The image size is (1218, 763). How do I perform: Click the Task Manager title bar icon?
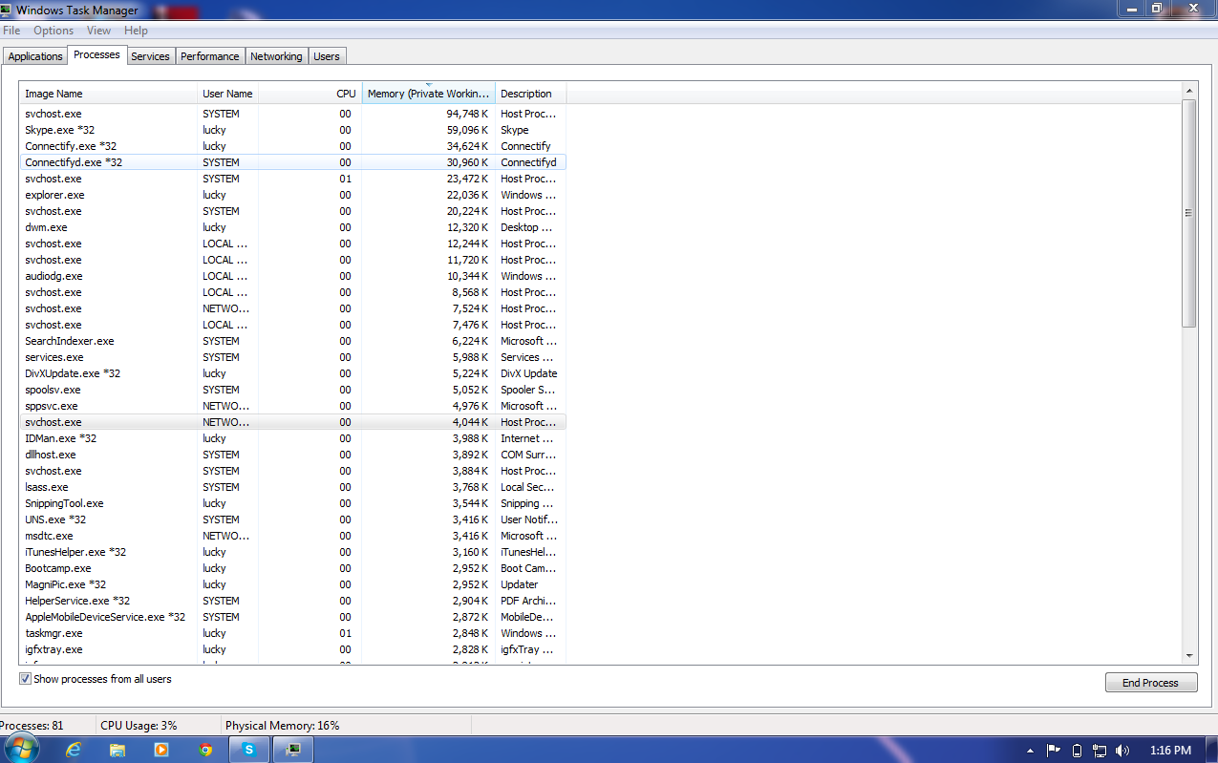pyautogui.click(x=7, y=10)
